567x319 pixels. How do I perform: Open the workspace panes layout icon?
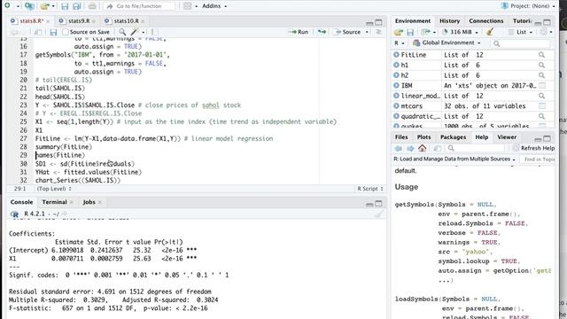187,6
